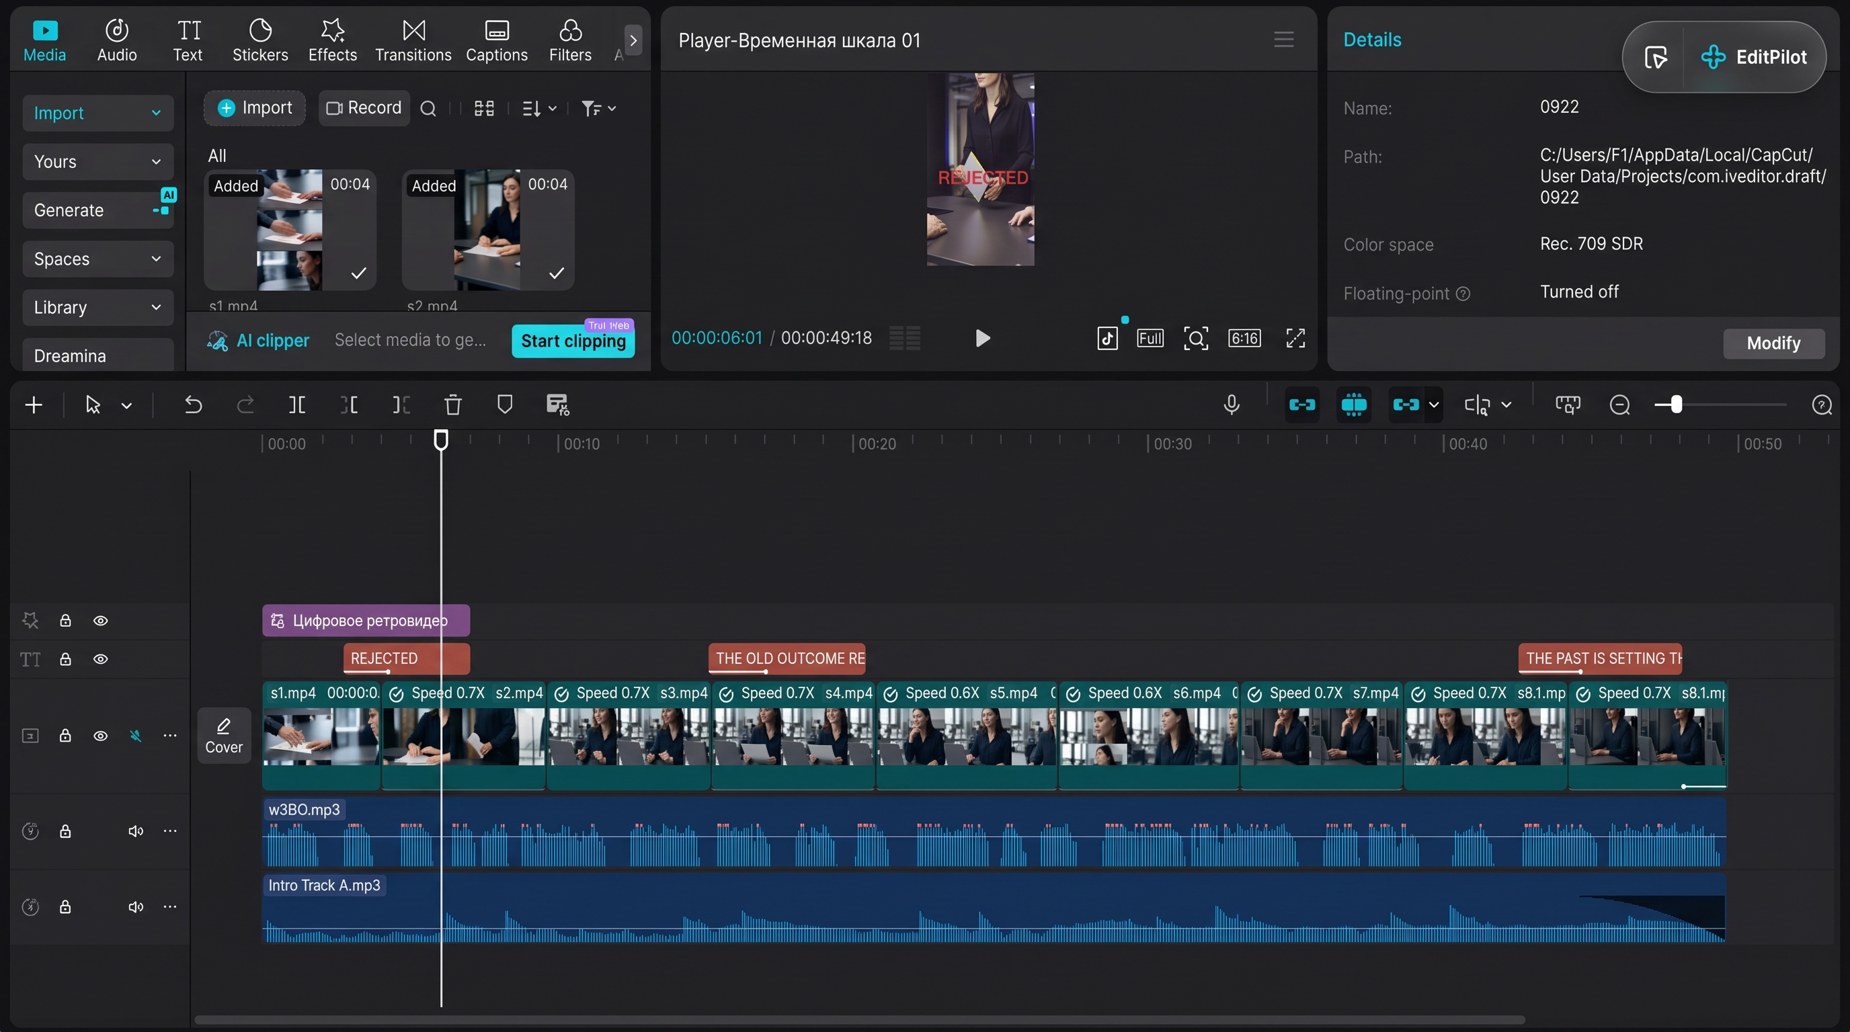Lock the w3BO.mp3 audio track
This screenshot has width=1850, height=1032.
[65, 831]
